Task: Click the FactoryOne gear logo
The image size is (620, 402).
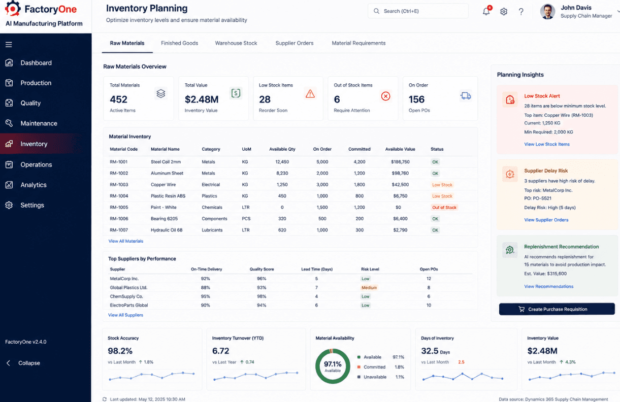Action: pos(13,9)
